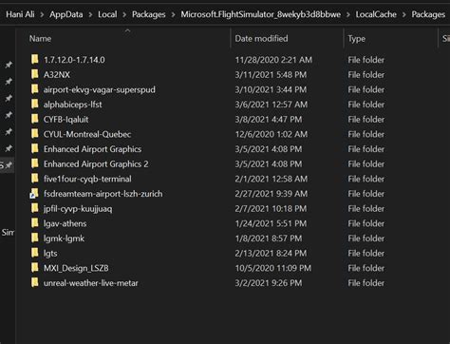Screen dimensions: 450x344
Task: Click shortcut folder icon for fsdreamteam-airport-lszh-zurich
Action: [x=34, y=193]
